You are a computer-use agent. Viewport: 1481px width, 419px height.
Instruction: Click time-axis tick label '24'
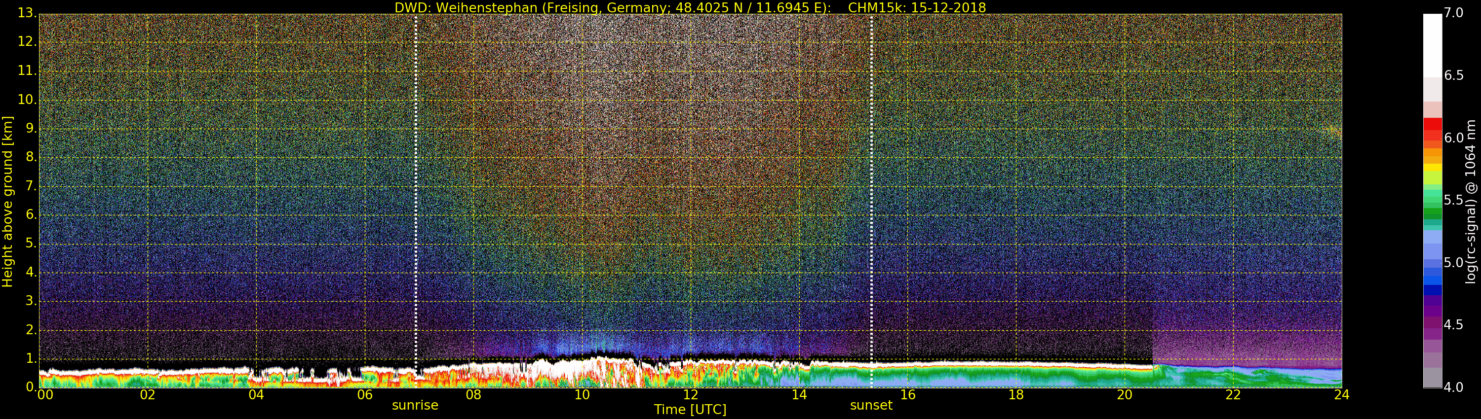(x=1342, y=395)
